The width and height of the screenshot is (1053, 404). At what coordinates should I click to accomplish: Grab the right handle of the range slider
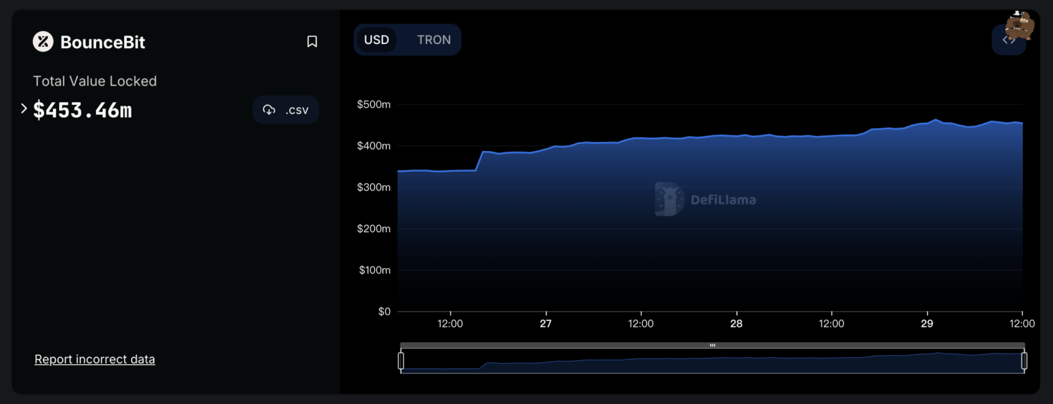coord(1024,361)
